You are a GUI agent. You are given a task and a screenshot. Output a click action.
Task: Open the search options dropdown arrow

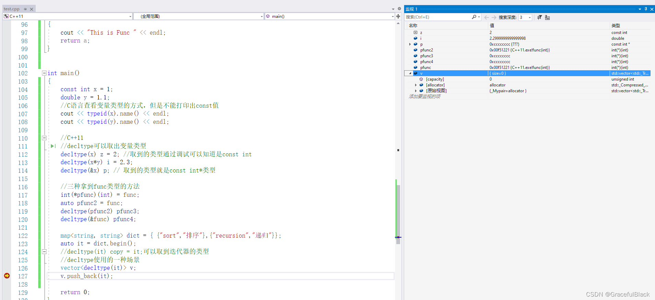tap(479, 17)
